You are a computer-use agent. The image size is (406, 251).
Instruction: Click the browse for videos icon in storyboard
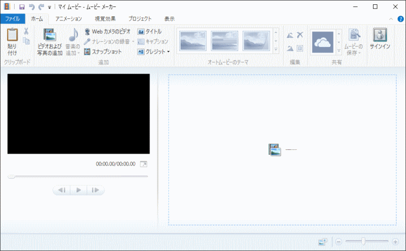[x=274, y=150]
